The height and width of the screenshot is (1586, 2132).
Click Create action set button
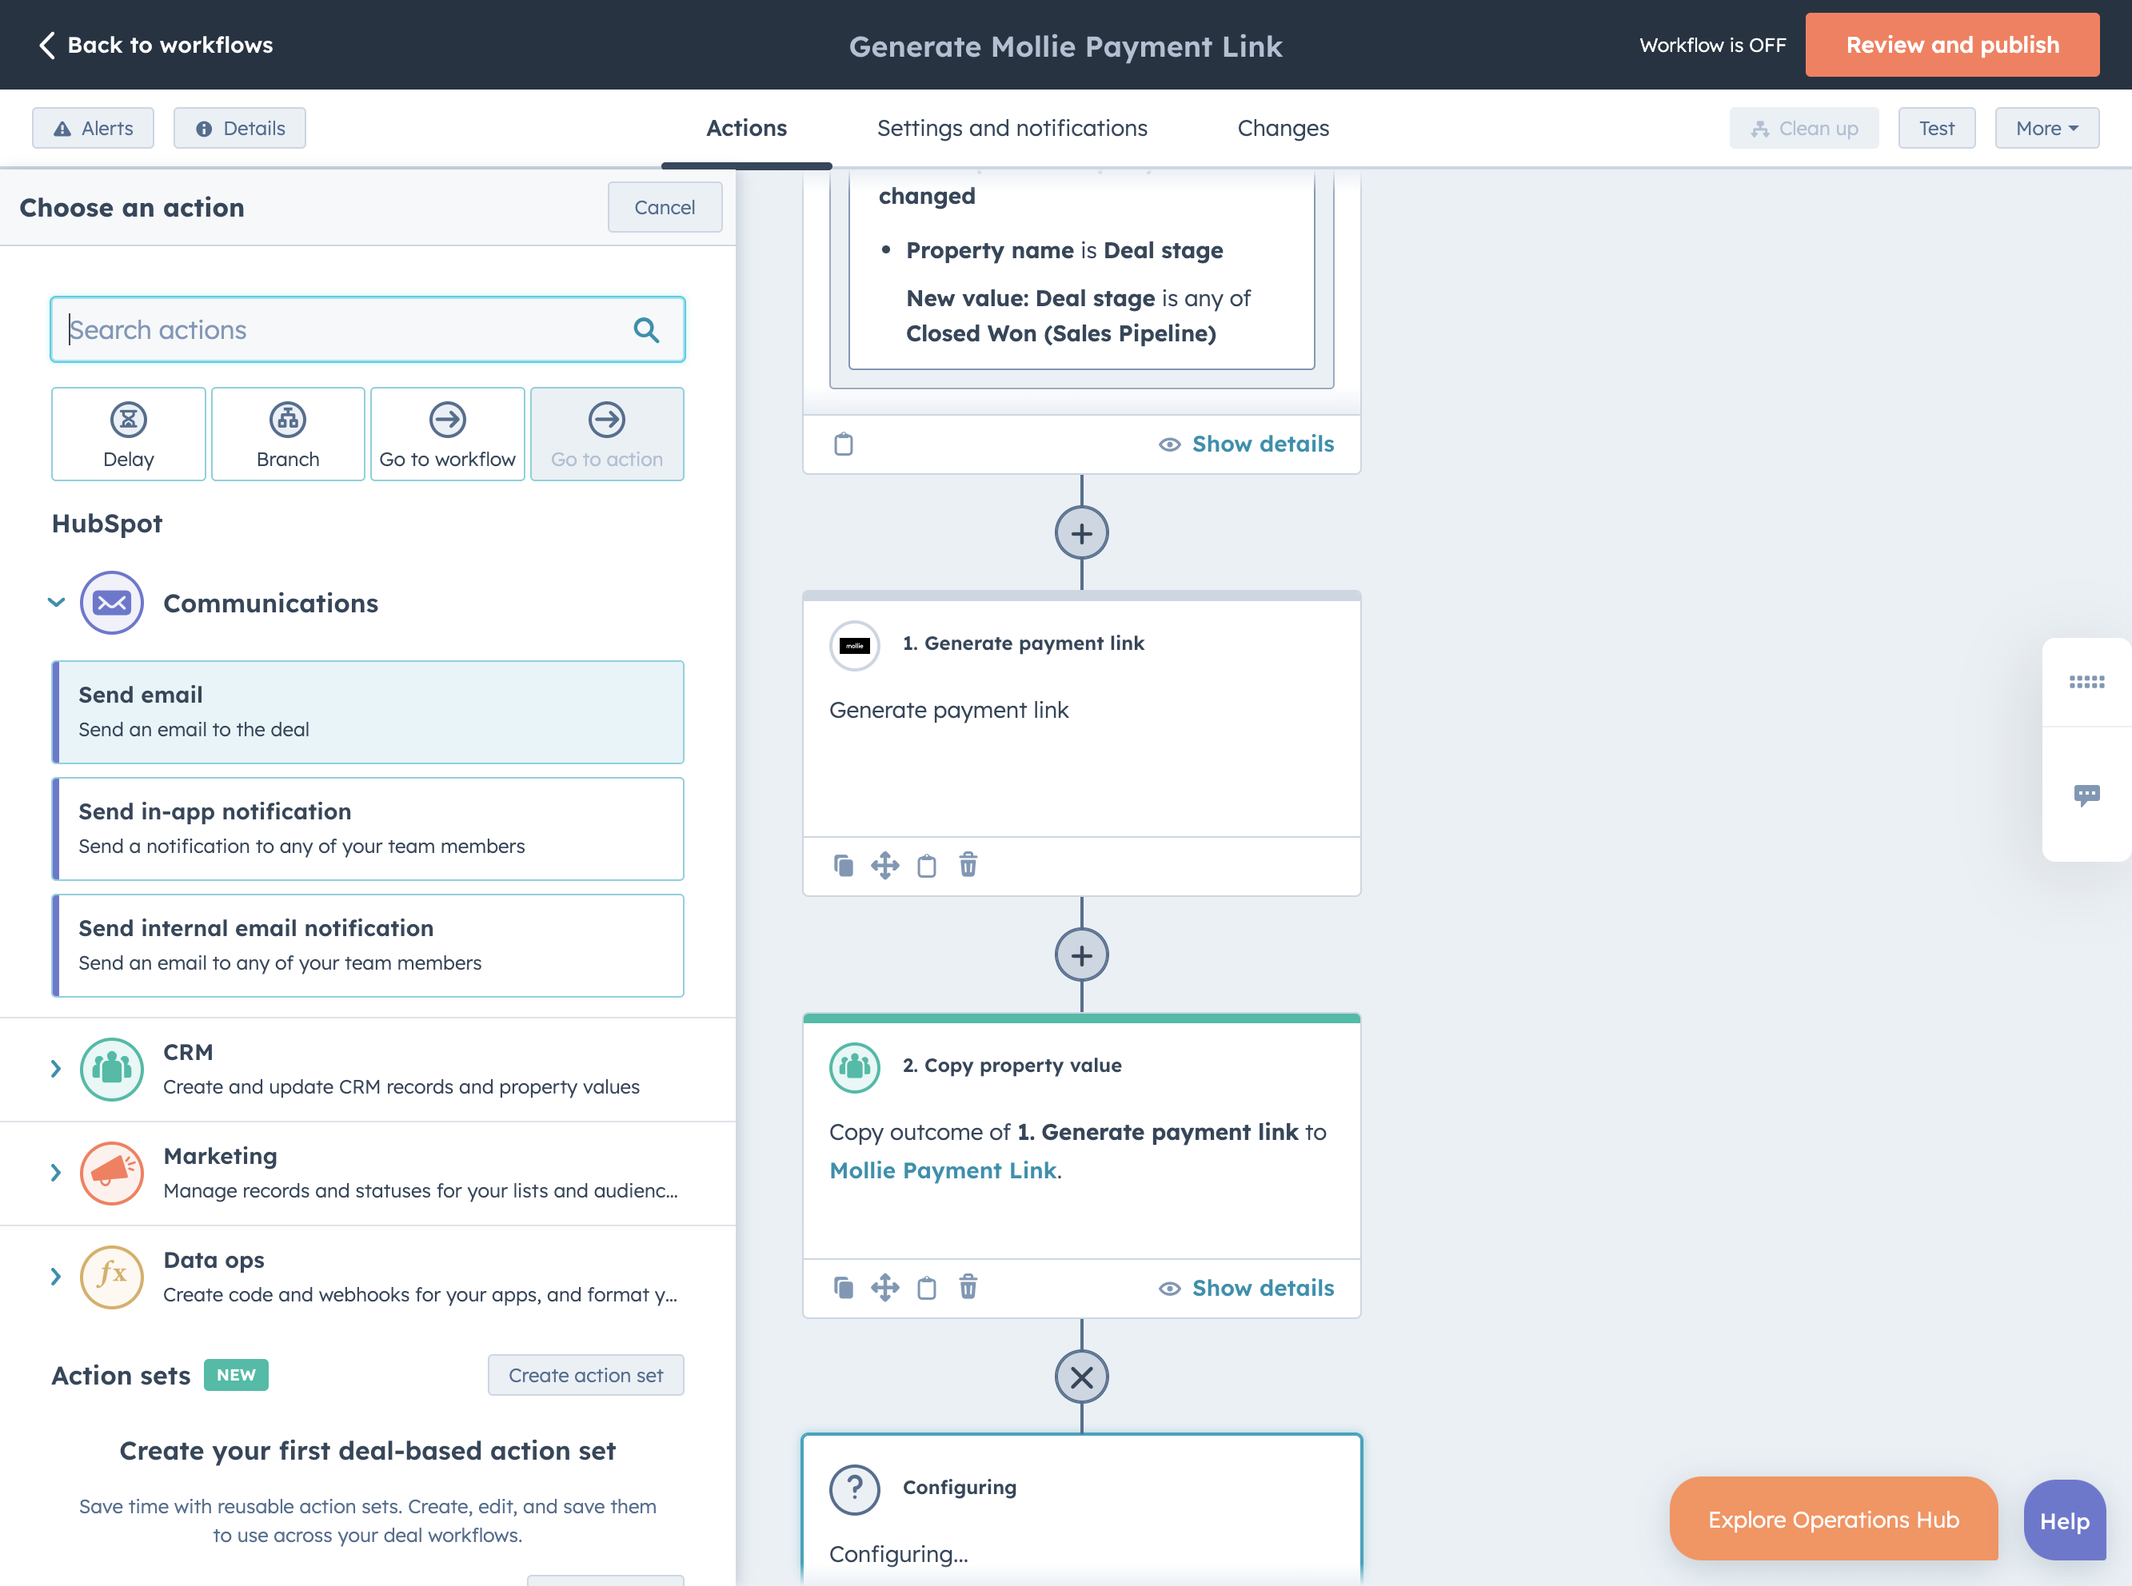[586, 1375]
